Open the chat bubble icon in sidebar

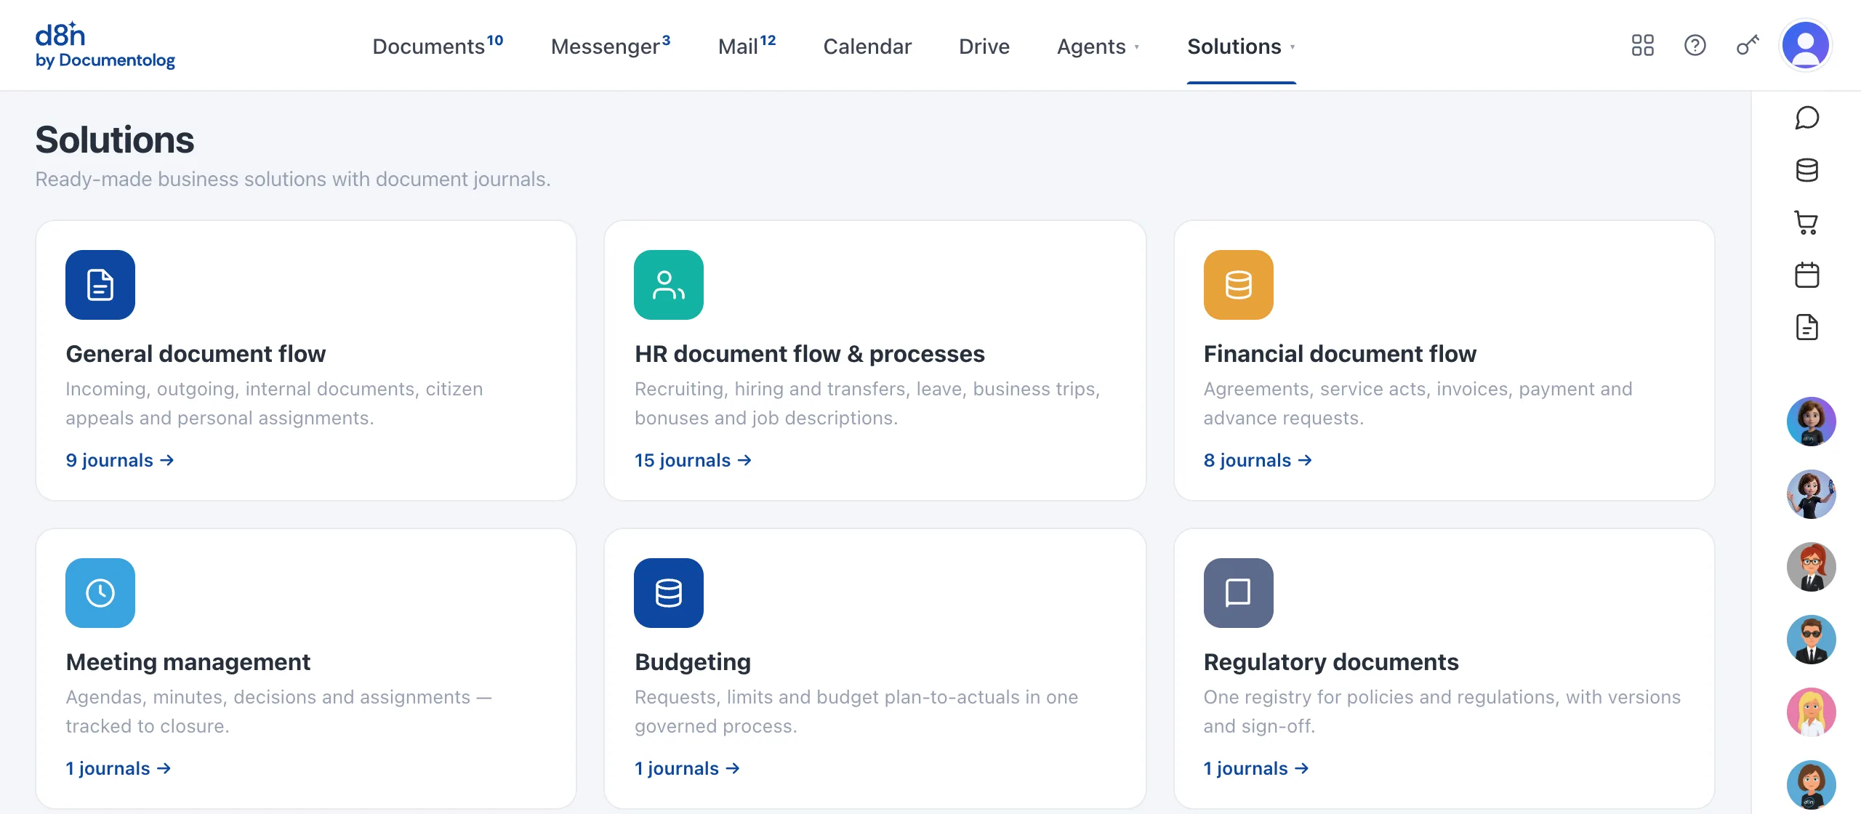(1806, 118)
